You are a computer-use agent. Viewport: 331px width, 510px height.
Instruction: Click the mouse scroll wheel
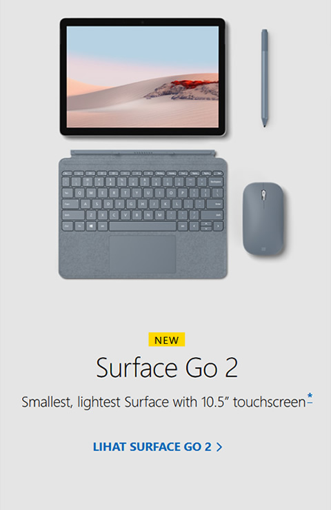click(263, 195)
